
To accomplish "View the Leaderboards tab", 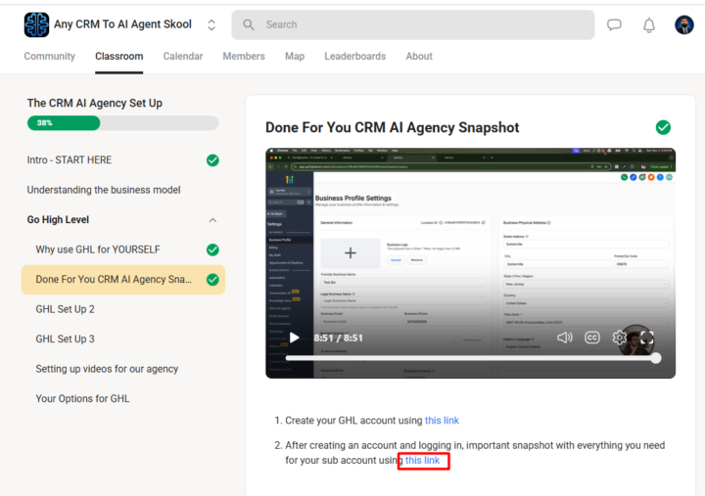I will 355,56.
